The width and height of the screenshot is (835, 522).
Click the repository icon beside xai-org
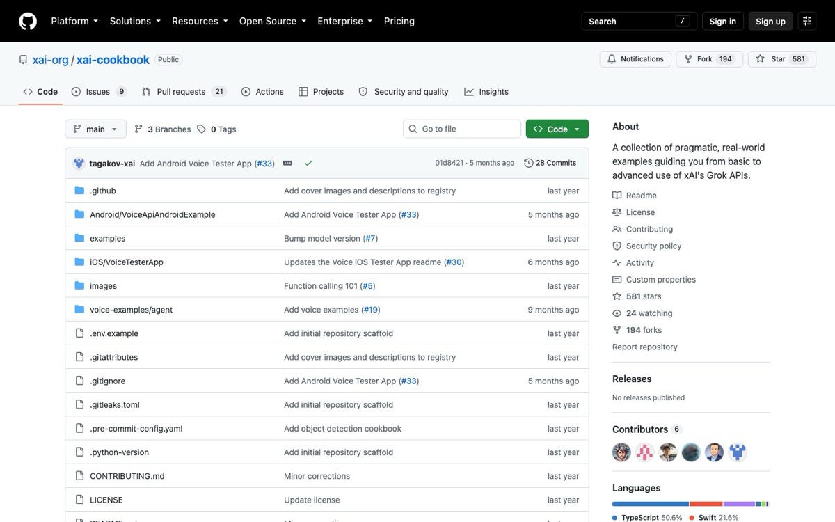[23, 60]
